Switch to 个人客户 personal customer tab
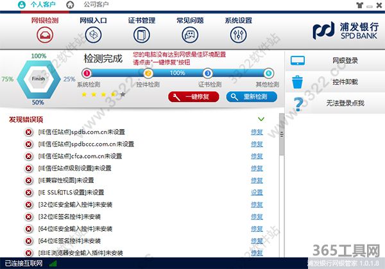The width and height of the screenshot is (385, 269). [x=36, y=5]
